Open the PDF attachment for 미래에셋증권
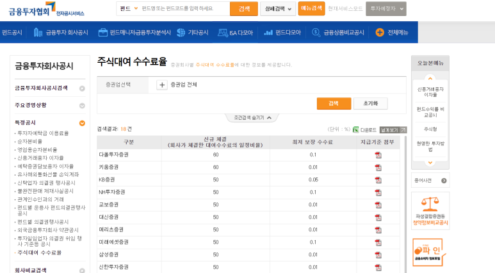 pos(378,242)
